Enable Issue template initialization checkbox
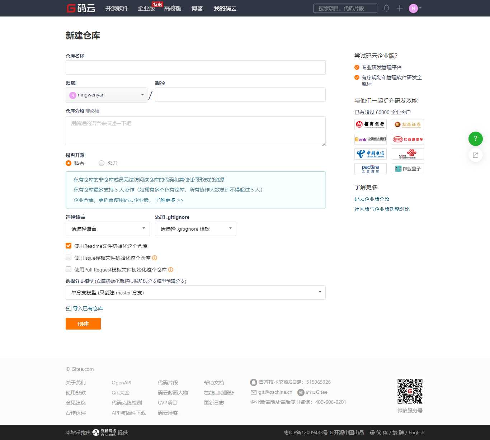Viewport: 490px width, 440px height. pyautogui.click(x=69, y=257)
